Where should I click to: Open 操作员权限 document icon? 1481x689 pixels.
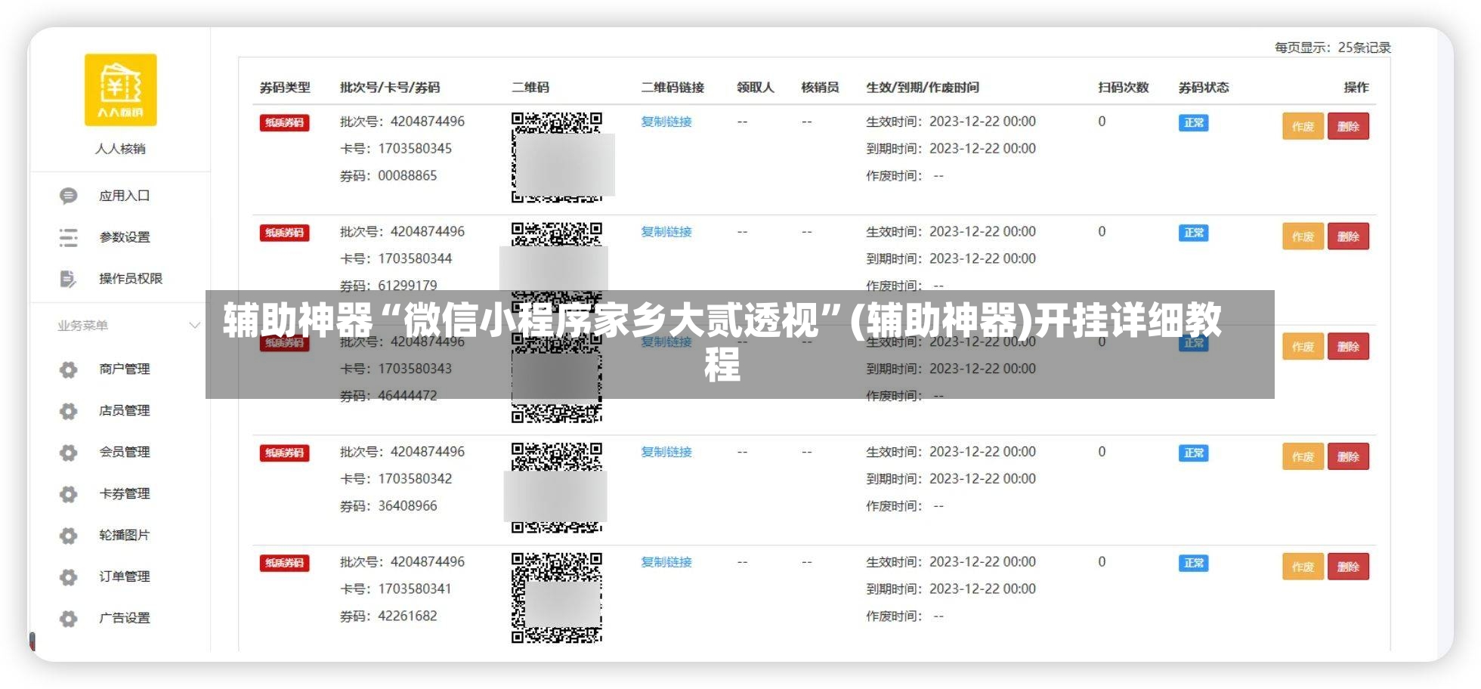68,279
